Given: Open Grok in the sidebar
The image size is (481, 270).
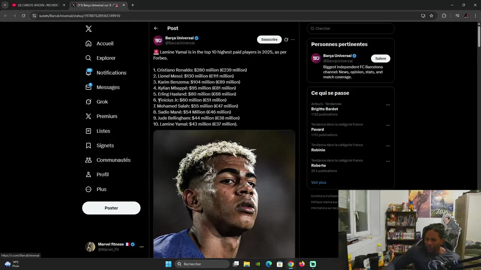Looking at the screenshot, I should coord(97,102).
